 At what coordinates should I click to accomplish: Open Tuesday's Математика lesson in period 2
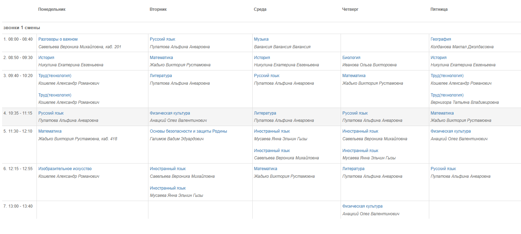(161, 58)
